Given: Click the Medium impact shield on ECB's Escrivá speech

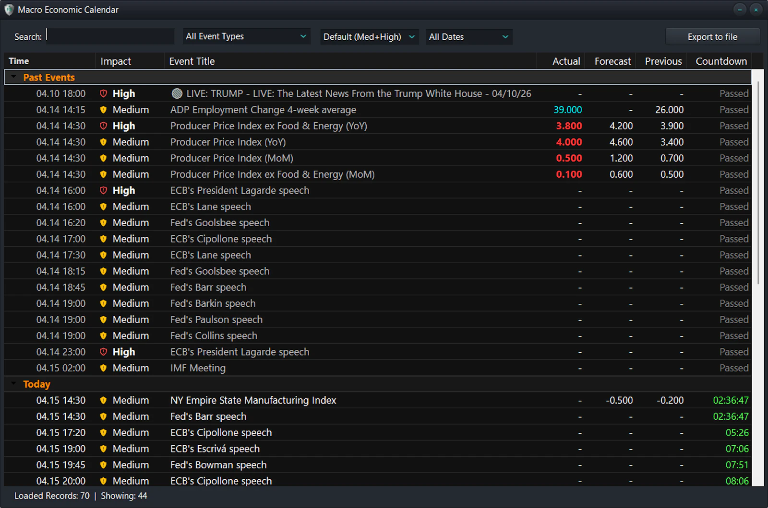Looking at the screenshot, I should [x=103, y=449].
